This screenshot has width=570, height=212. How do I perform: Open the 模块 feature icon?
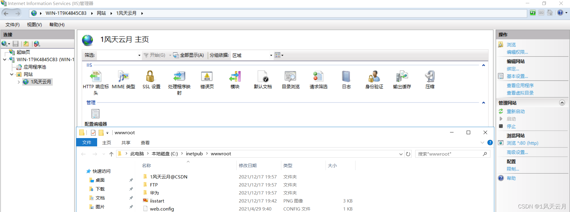pos(235,77)
